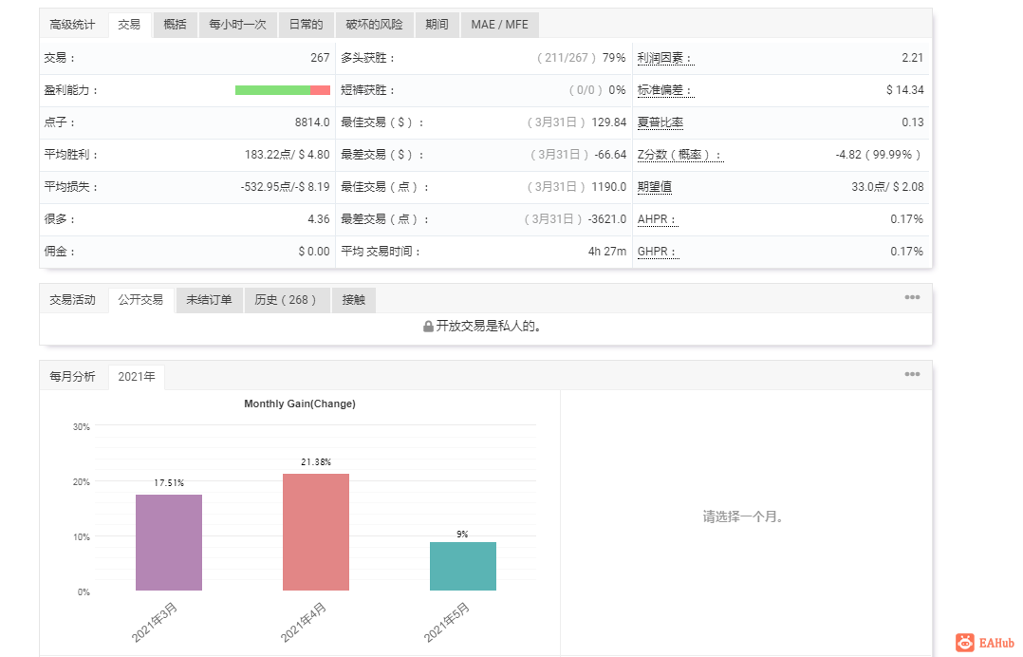Open the MAE / MFE tab
The image size is (1023, 657).
click(x=500, y=25)
